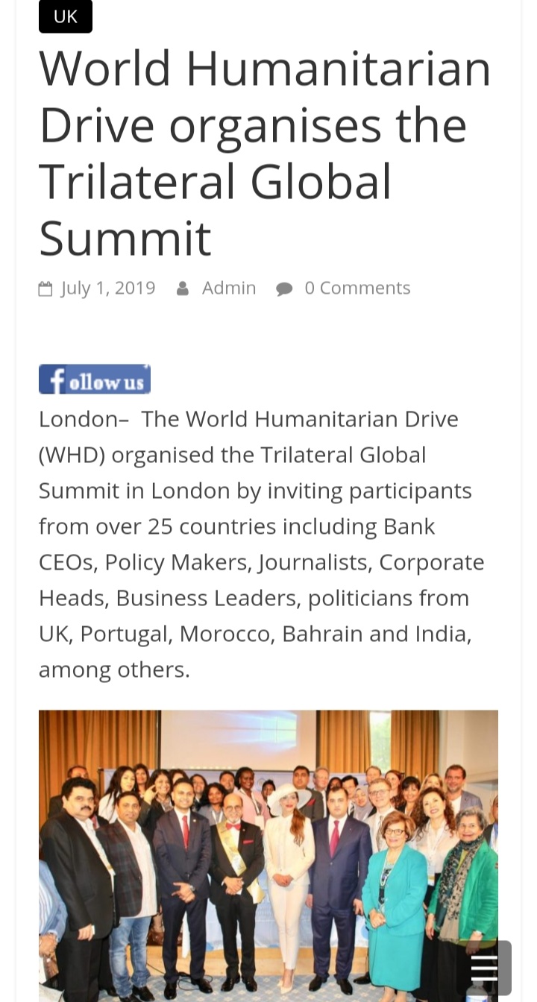
Task: Click the man wearing the yellow sash
Action: click(x=236, y=880)
